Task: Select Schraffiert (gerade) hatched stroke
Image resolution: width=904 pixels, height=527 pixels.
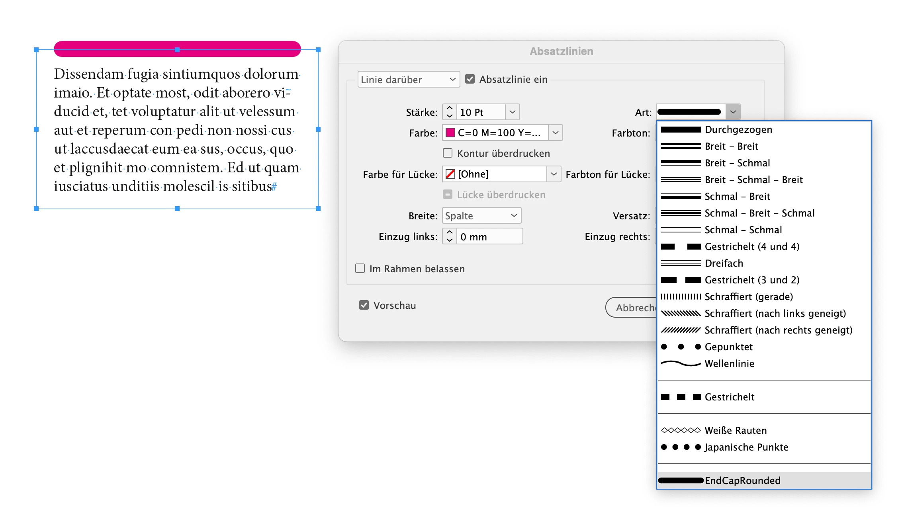Action: 681,297
